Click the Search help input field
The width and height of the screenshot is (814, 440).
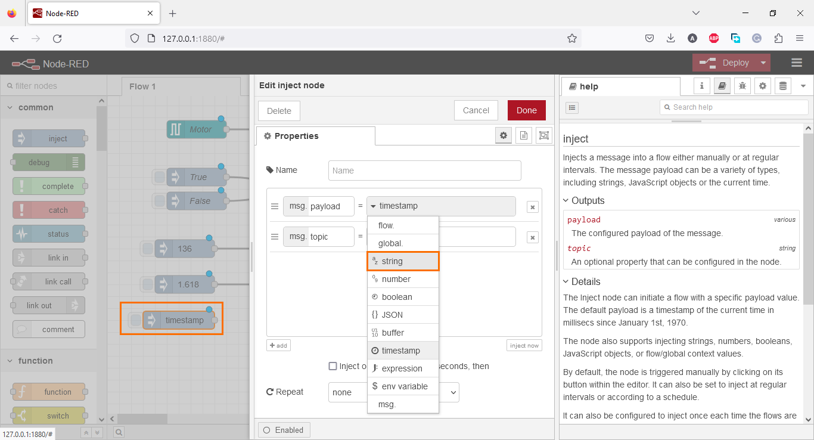coord(734,107)
